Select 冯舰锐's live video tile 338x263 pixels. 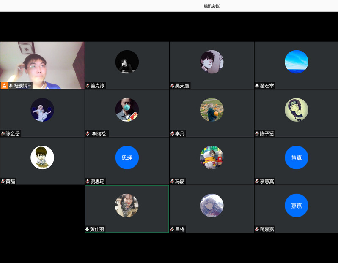coord(42,63)
